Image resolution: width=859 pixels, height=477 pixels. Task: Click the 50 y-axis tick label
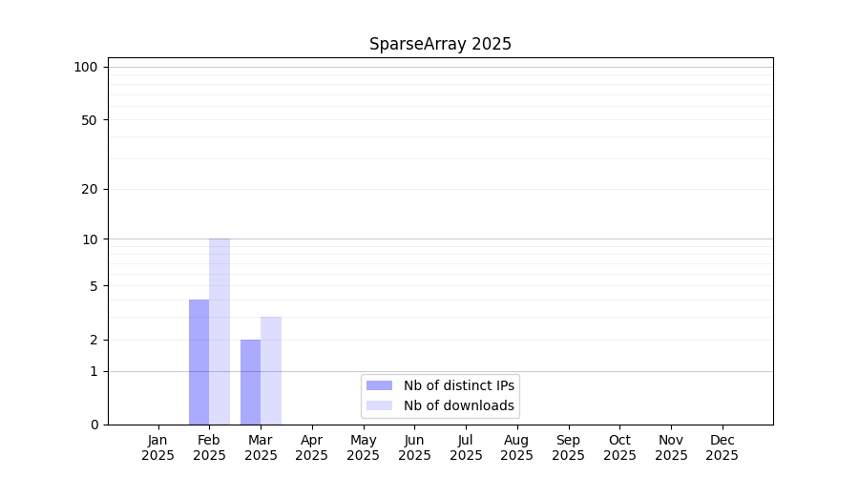pyautogui.click(x=90, y=120)
